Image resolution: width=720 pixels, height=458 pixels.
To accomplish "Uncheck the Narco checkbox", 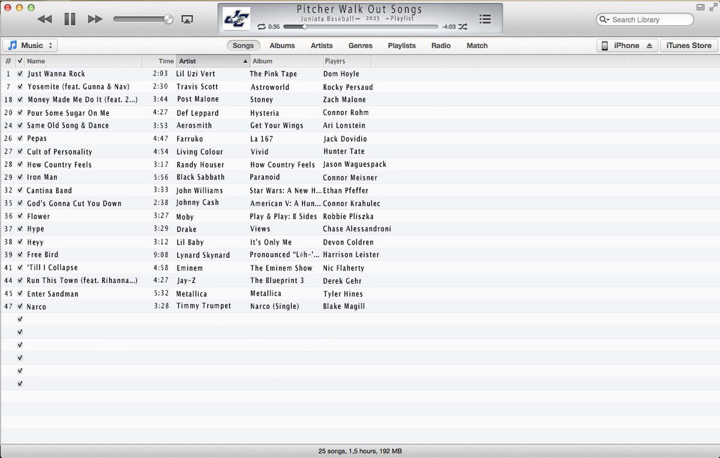I will pyautogui.click(x=20, y=306).
